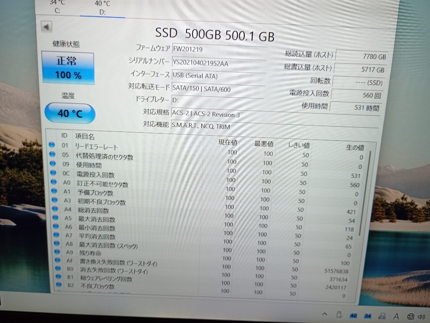Click the blue status dot for ID A1
Screen dimensions: 430x323
click(54, 191)
